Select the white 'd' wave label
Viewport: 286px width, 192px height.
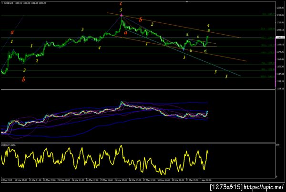coord(205,51)
